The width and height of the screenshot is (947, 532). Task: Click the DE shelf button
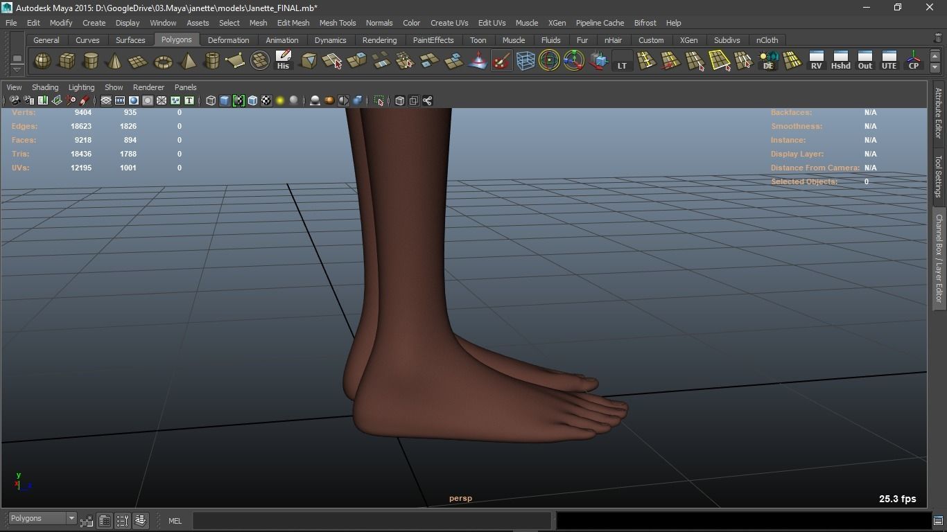pyautogui.click(x=768, y=61)
